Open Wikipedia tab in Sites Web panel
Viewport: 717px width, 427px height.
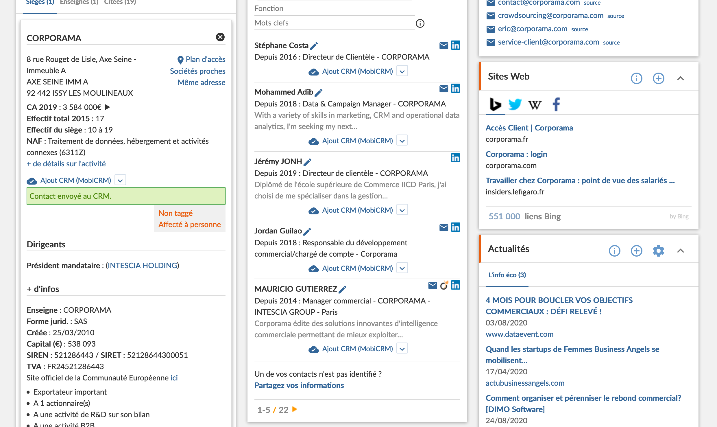pos(535,105)
